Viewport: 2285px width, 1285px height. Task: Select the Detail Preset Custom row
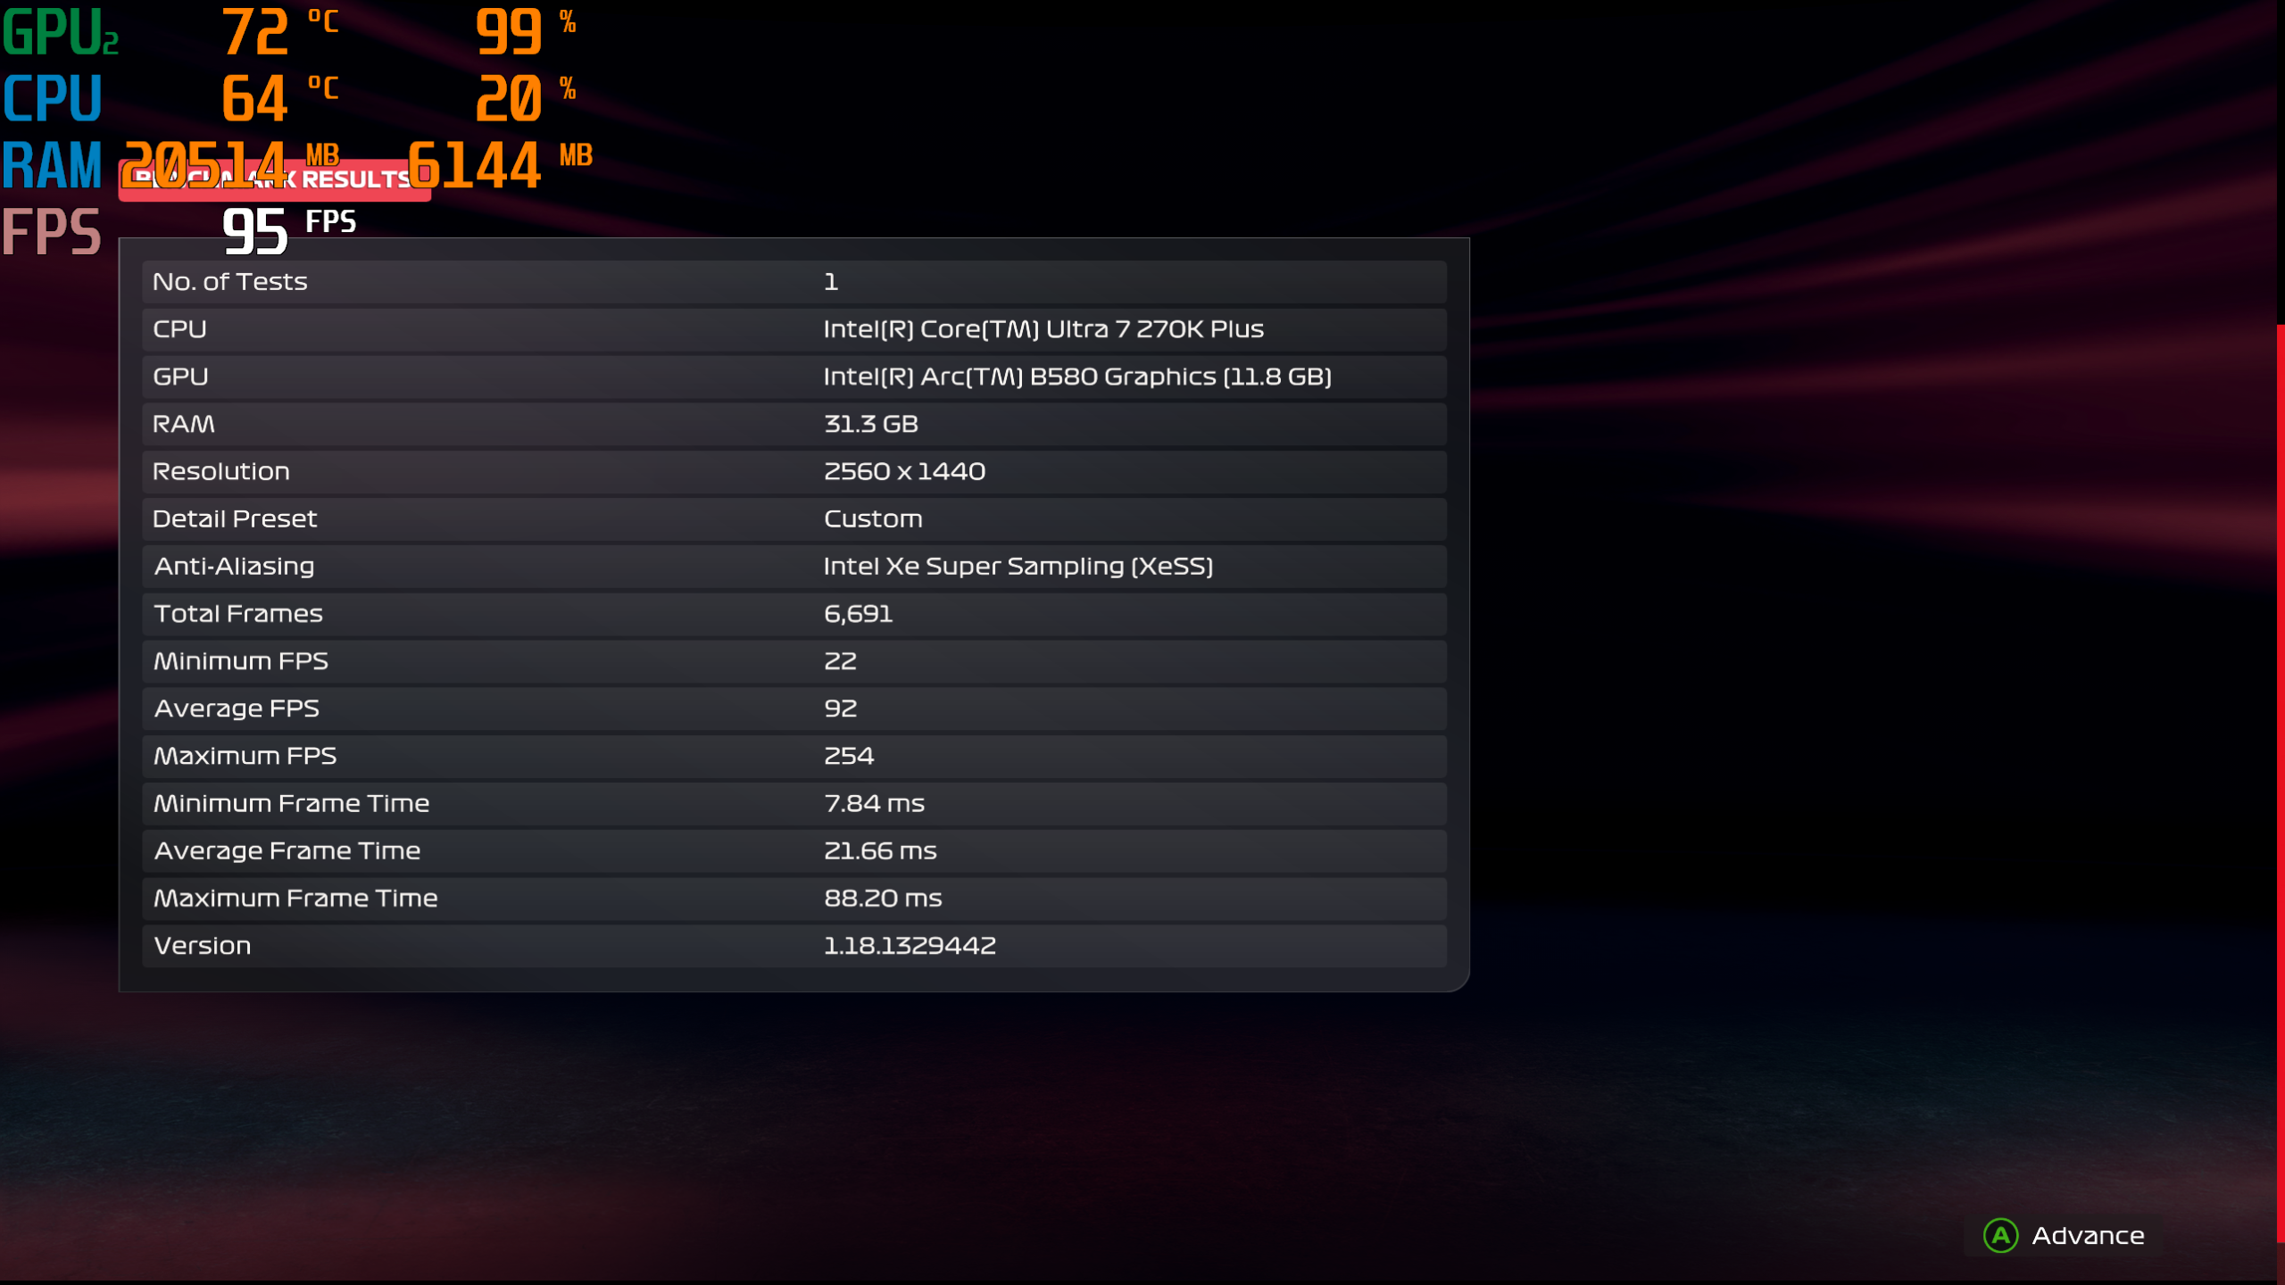(793, 518)
